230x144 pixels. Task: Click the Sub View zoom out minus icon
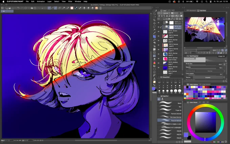[x=217, y=50]
